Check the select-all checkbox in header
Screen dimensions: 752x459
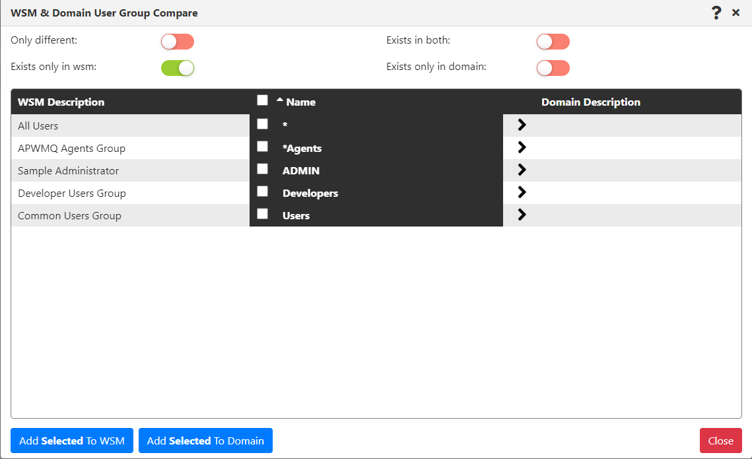click(262, 100)
